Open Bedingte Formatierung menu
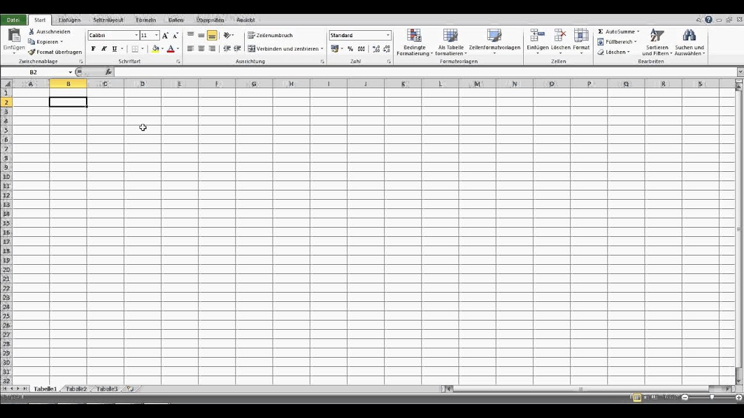Image resolution: width=744 pixels, height=418 pixels. tap(414, 42)
